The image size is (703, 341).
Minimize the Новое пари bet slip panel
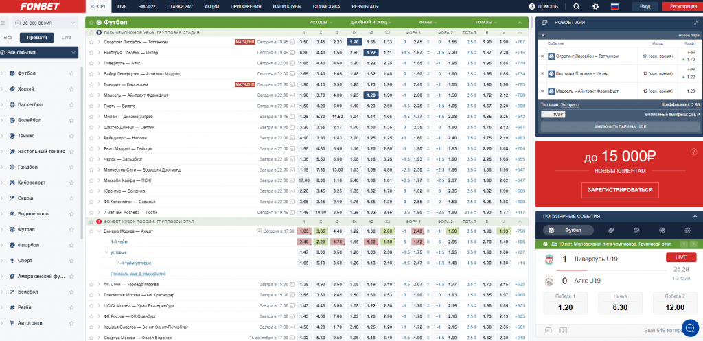coord(695,22)
